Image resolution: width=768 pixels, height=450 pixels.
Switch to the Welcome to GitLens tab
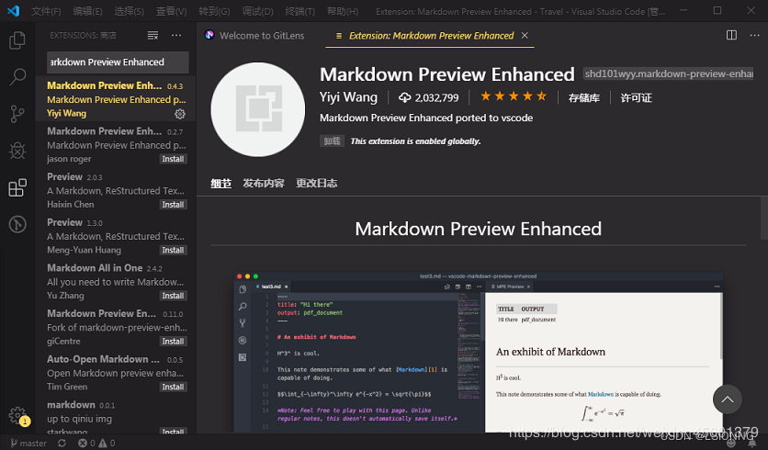click(x=261, y=35)
